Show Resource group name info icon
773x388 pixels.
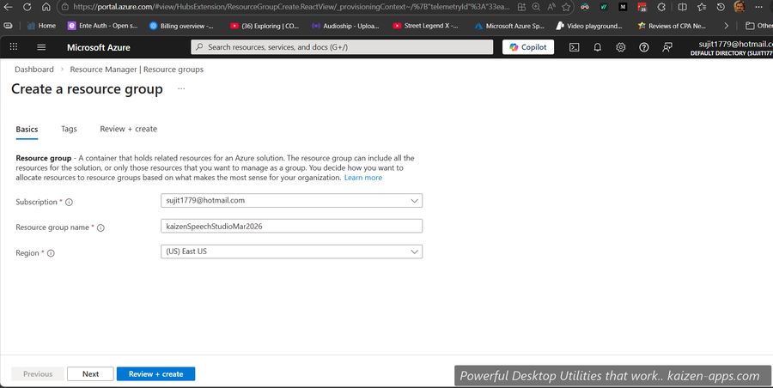click(x=100, y=227)
